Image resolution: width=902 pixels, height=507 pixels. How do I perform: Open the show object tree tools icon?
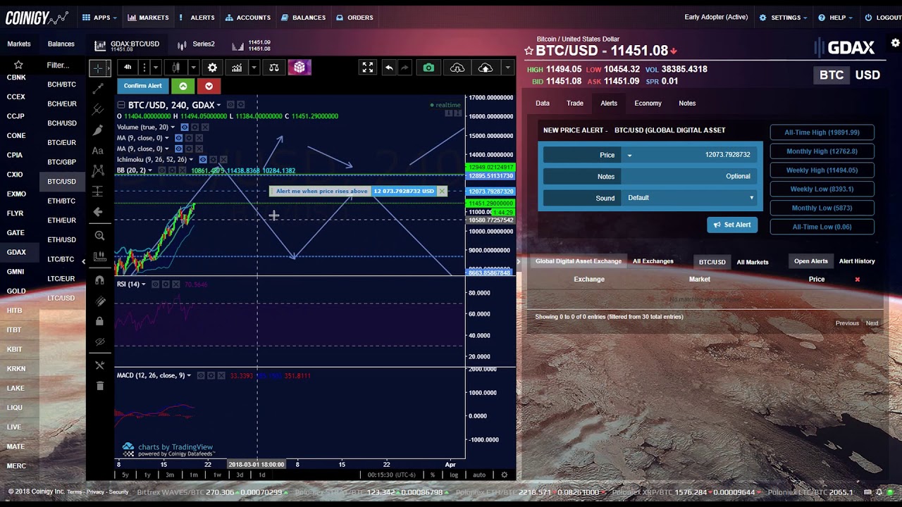(x=99, y=365)
